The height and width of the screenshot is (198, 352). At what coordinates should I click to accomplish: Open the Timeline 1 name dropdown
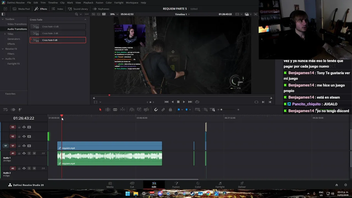coord(182,14)
